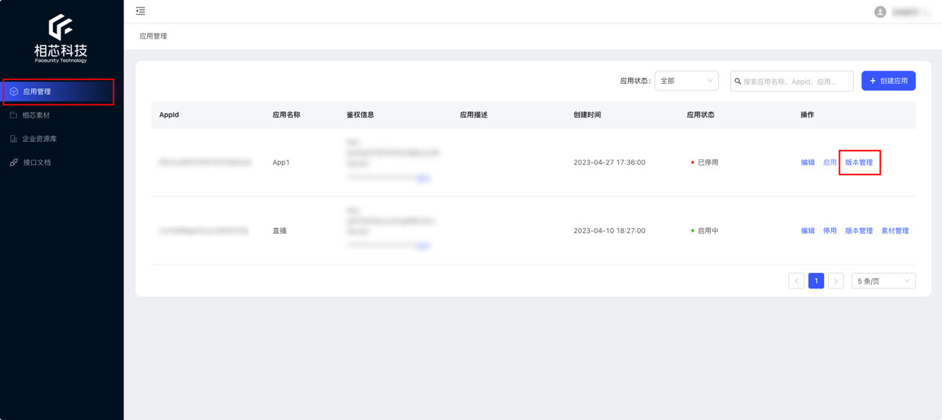Screen dimensions: 942x420
Task: Open 企业资源库 in sidebar
Action: [62, 139]
